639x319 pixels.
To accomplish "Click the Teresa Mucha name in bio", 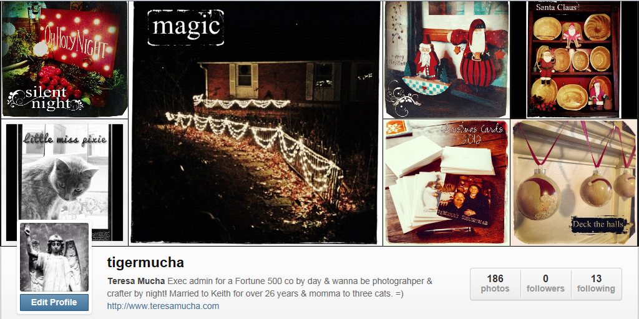I will point(136,281).
